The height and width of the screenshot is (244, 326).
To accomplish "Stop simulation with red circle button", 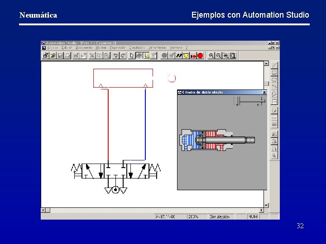I will click(x=200, y=56).
